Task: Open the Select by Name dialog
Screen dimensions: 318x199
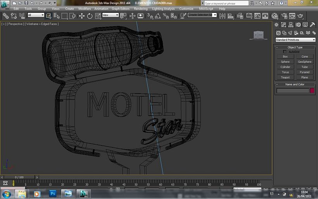Action: (x=57, y=16)
